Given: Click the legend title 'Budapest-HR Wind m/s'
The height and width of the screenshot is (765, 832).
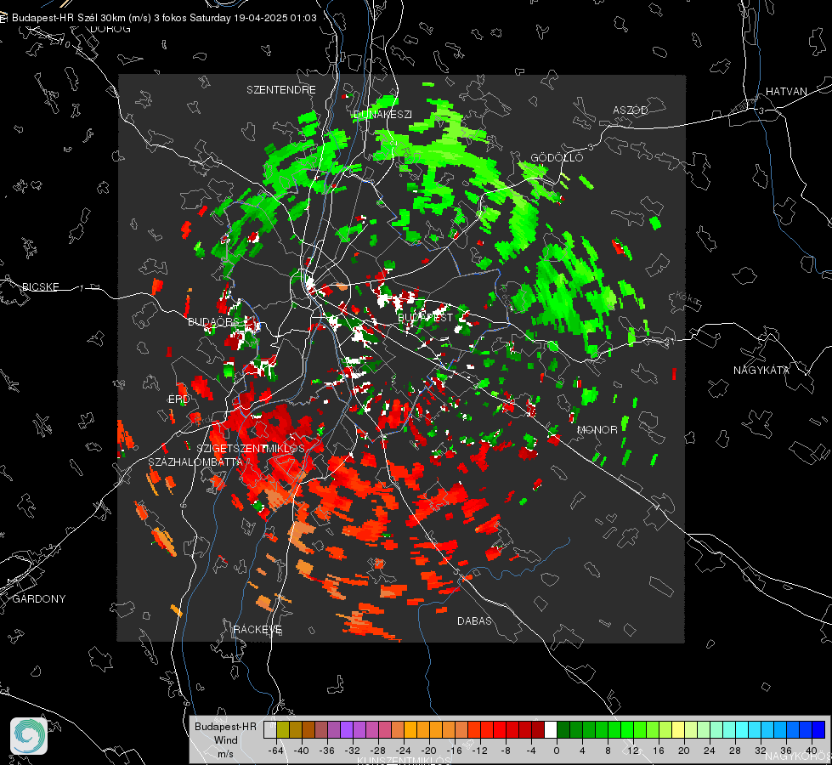Looking at the screenshot, I should pos(225,740).
